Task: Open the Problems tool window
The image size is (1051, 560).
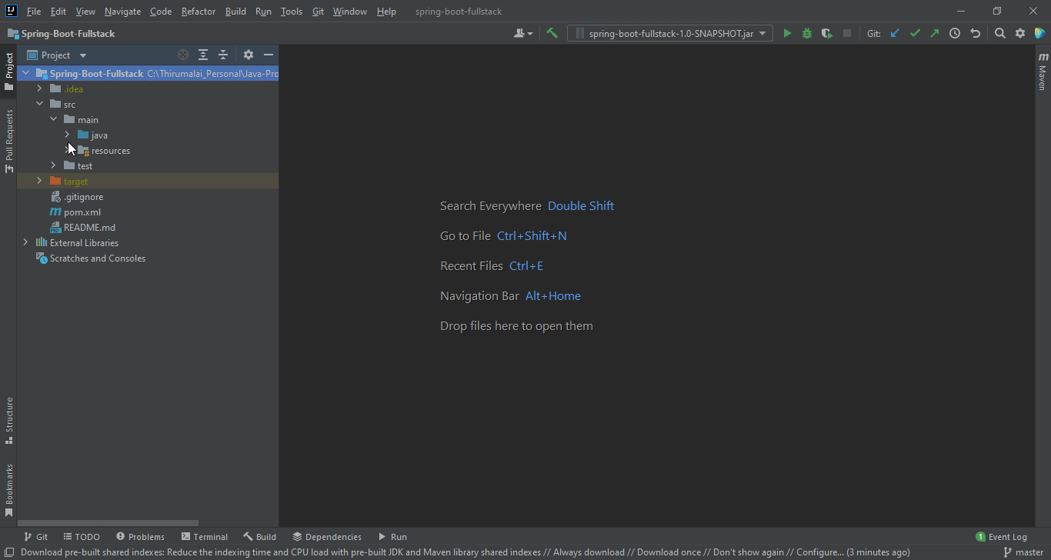Action: click(x=140, y=537)
